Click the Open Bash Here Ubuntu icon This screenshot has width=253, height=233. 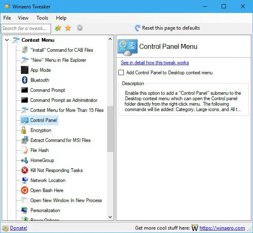(x=25, y=190)
